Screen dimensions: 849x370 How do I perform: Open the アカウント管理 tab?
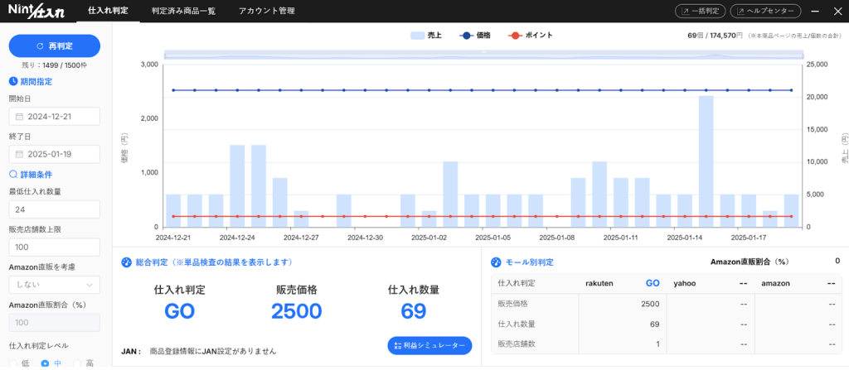pos(266,12)
